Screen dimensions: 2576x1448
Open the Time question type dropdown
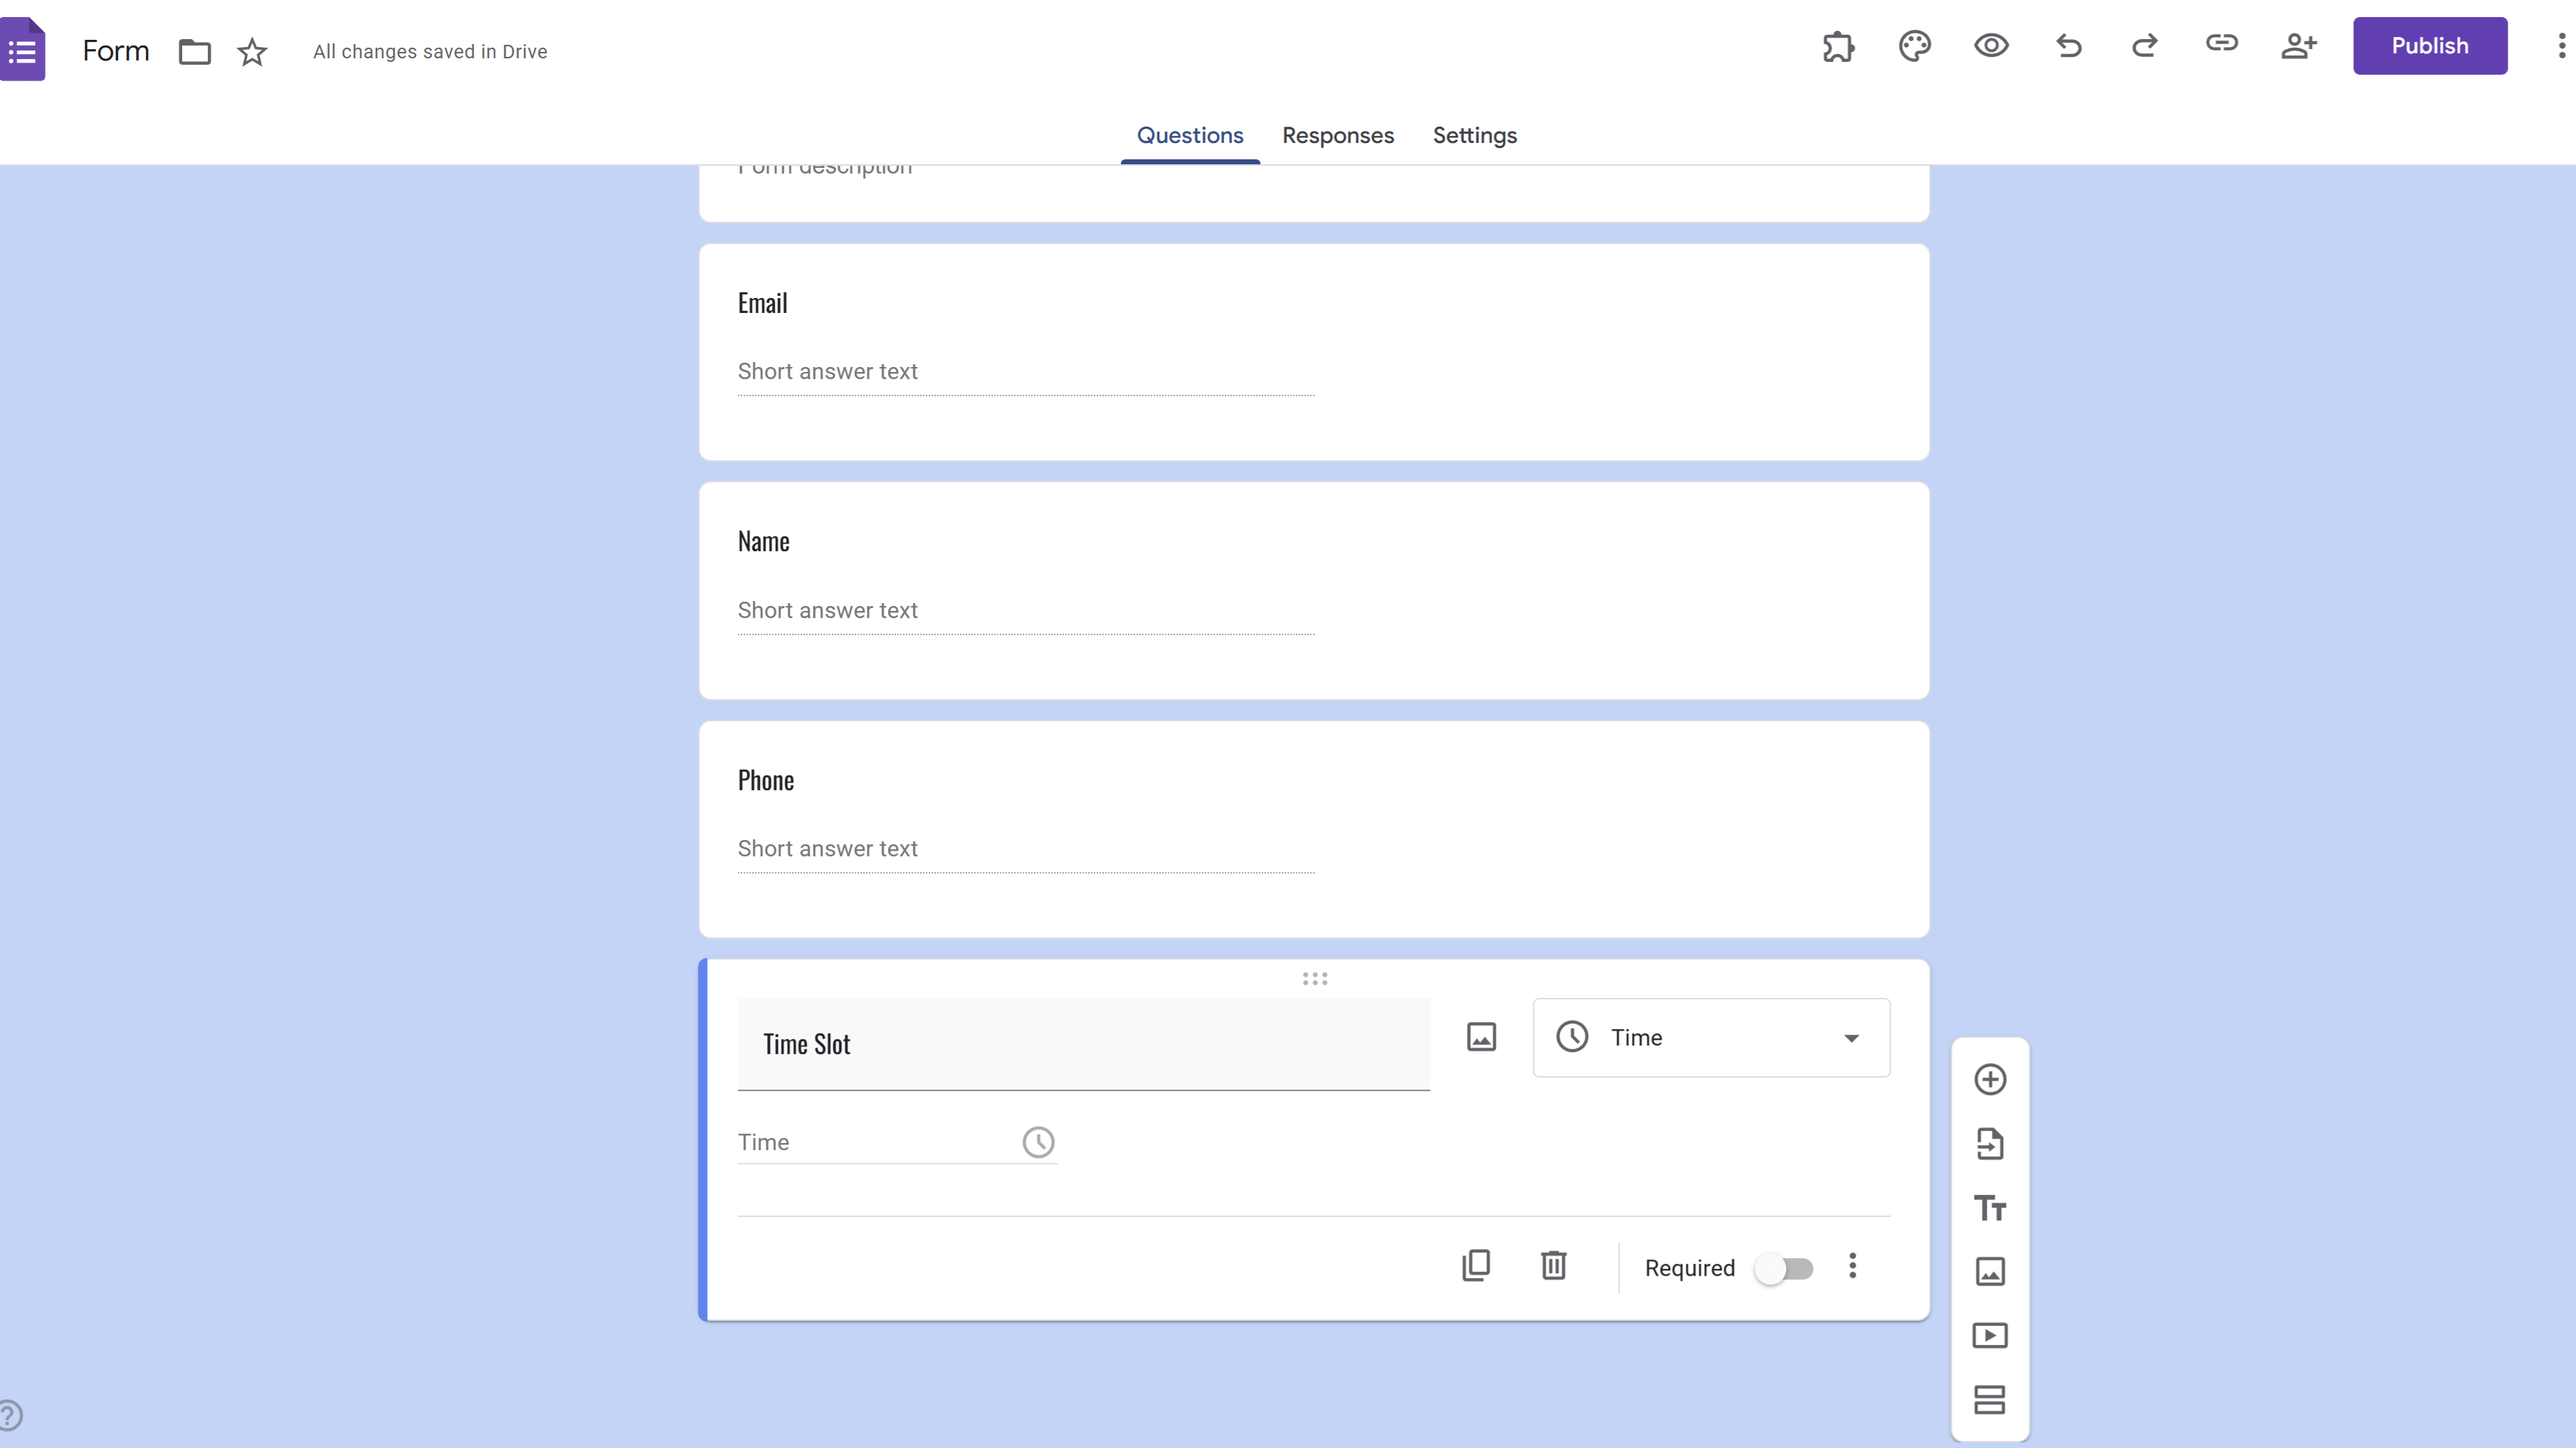(x=1711, y=1038)
